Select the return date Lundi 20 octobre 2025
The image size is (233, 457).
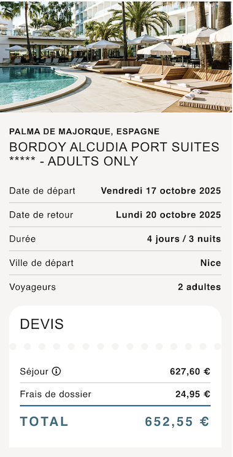[x=168, y=215]
